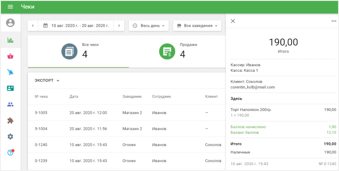Click Баланс баллов line
Screen dimensions: 339x171
click(283, 133)
